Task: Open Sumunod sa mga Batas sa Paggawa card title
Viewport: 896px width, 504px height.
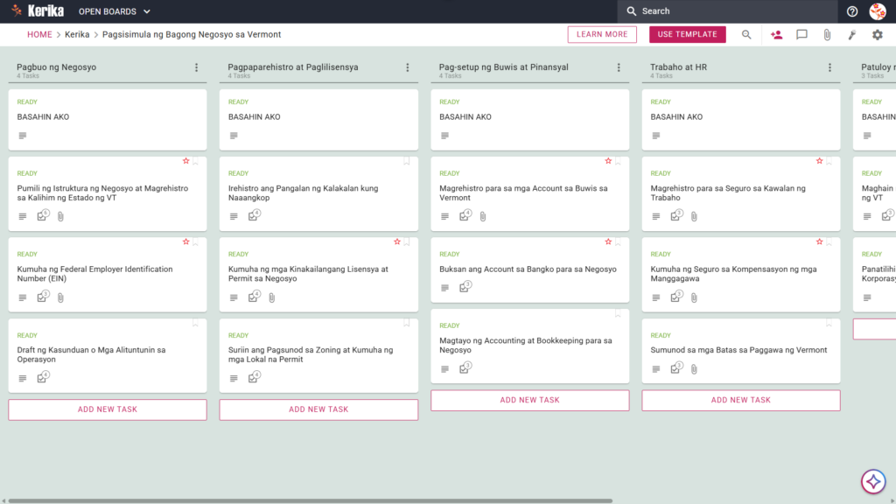Action: tap(738, 350)
